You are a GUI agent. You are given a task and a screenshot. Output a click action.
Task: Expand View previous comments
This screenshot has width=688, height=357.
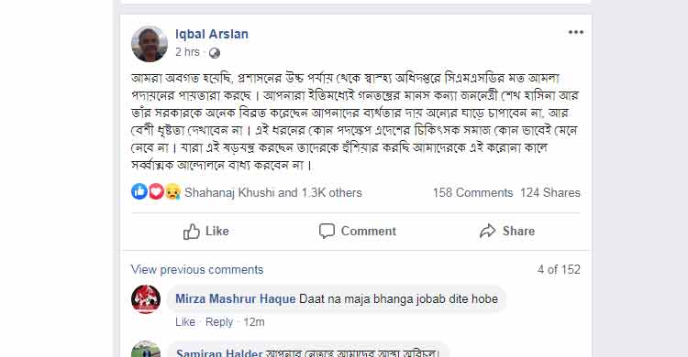coord(197,269)
